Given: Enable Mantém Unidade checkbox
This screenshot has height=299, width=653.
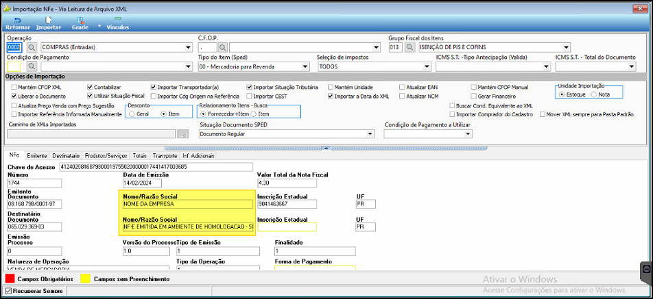Looking at the screenshot, I should (331, 87).
